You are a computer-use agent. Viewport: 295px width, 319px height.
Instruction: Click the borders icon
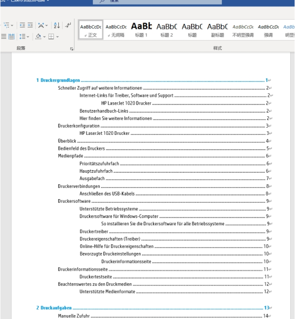pyautogui.click(x=51, y=37)
